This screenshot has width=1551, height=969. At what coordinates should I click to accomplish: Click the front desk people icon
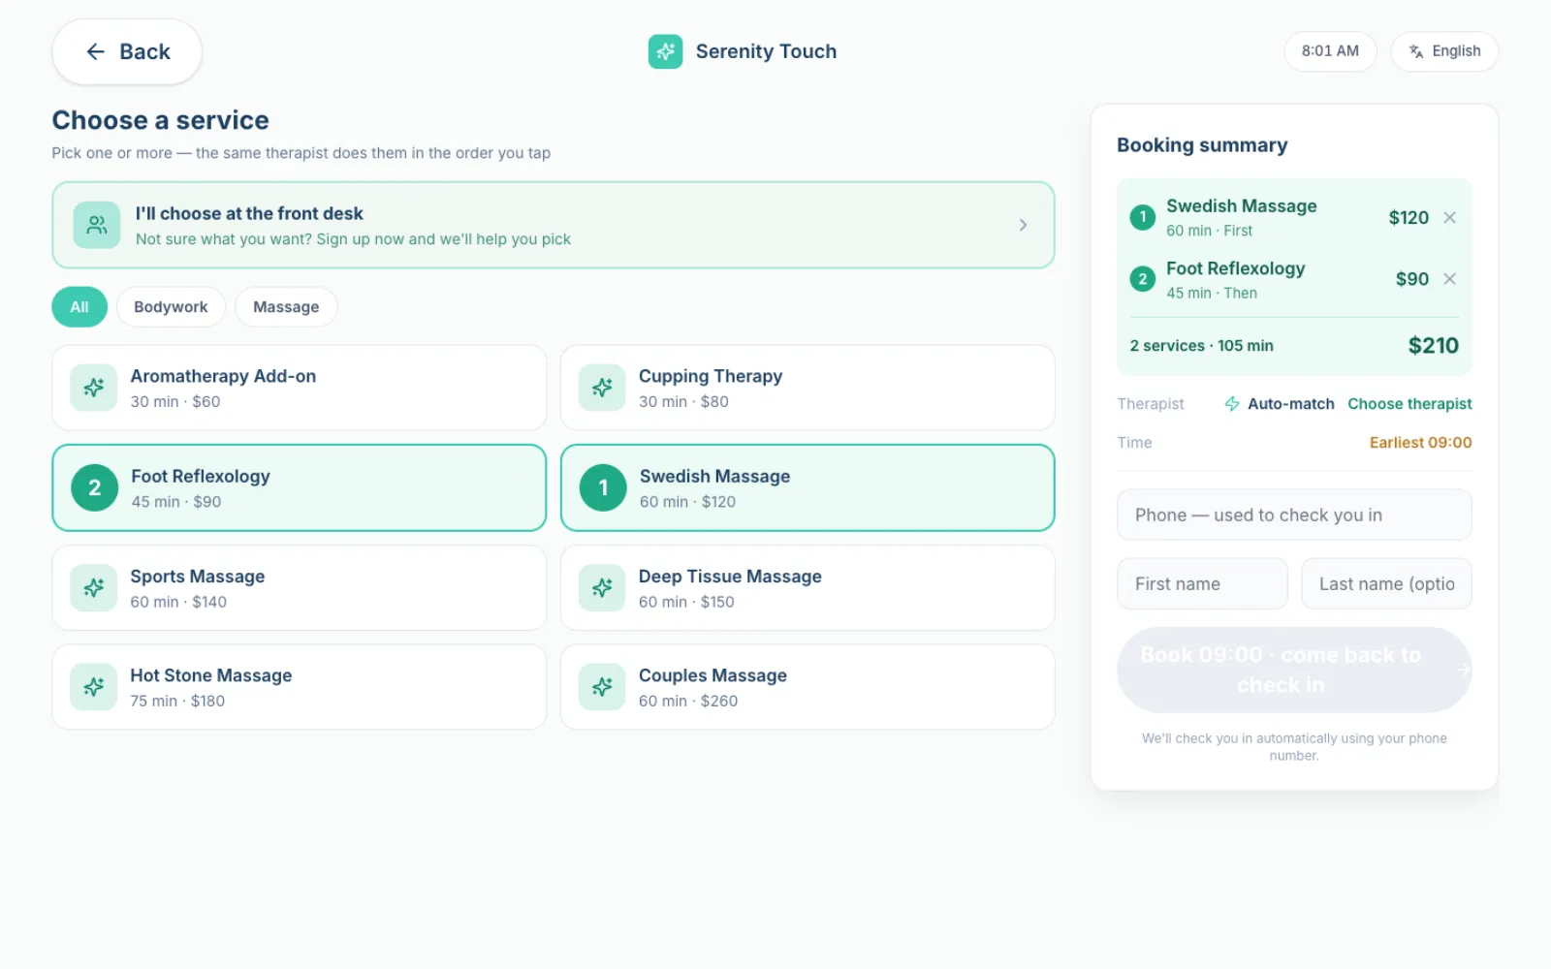97,225
